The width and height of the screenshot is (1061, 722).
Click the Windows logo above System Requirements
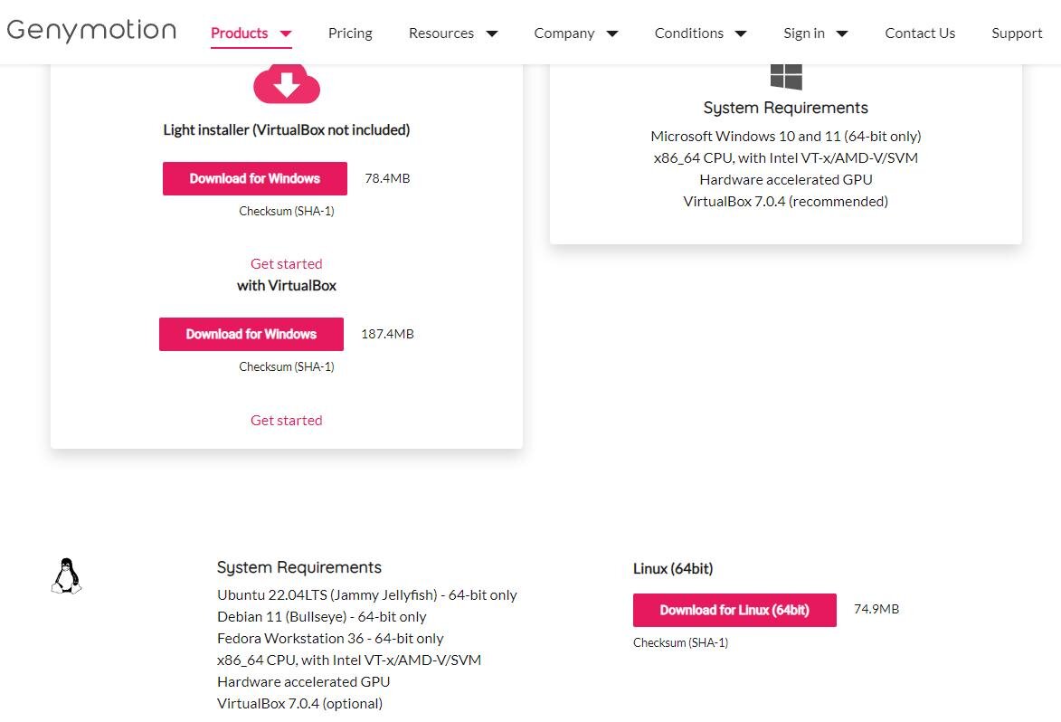tap(785, 74)
